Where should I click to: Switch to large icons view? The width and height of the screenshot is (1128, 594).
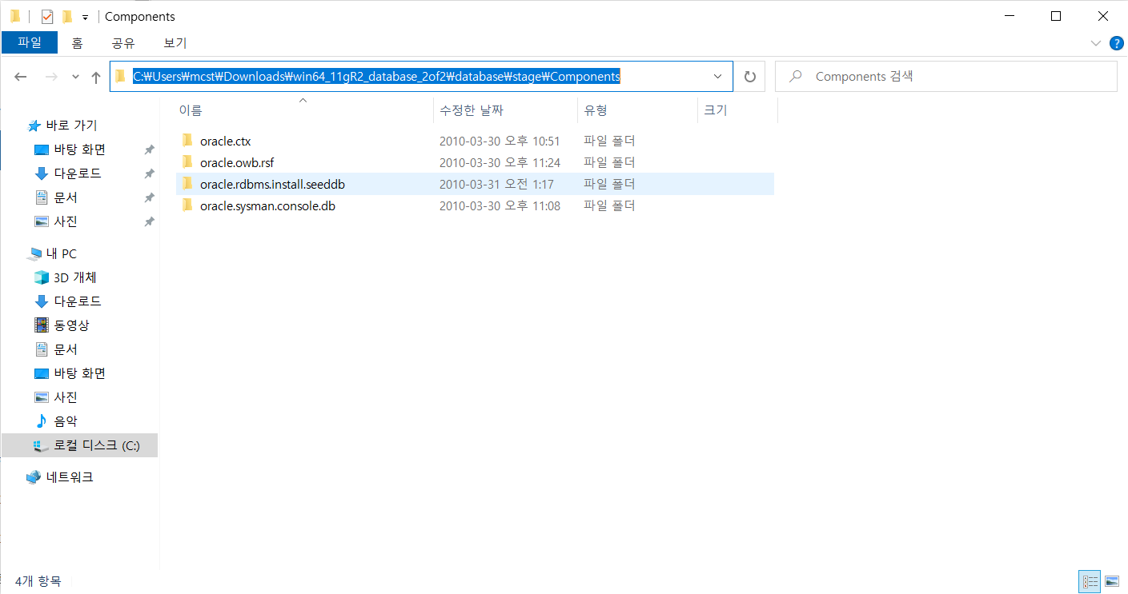tap(1111, 581)
